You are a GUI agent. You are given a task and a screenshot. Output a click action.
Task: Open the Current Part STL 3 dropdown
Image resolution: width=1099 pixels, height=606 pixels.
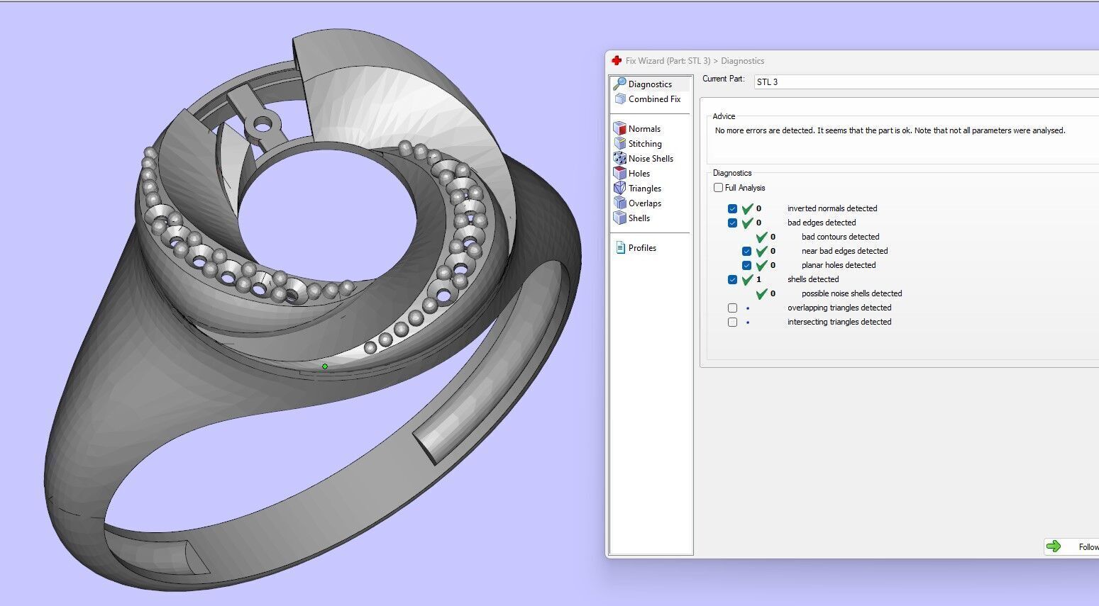[926, 82]
